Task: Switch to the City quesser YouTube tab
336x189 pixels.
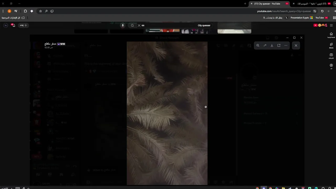Action: click(269, 4)
